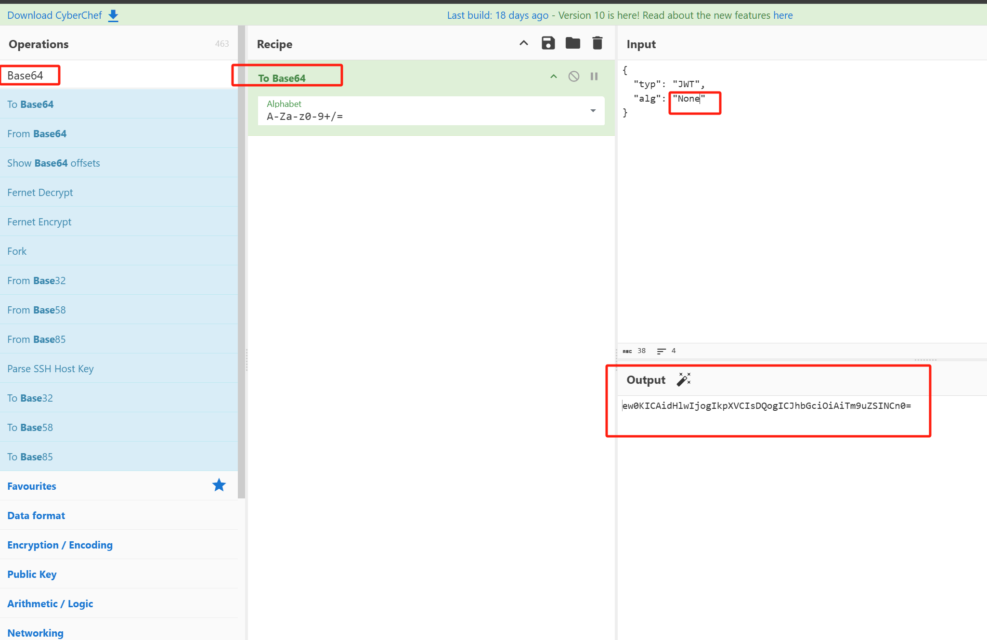Disable the To Base64 operation
Image resolution: width=987 pixels, height=640 pixels.
tap(573, 77)
